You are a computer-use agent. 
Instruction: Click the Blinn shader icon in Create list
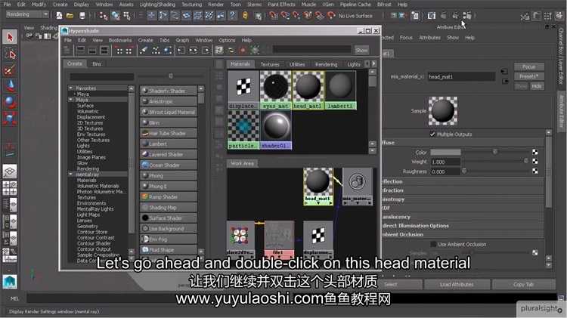(x=145, y=123)
